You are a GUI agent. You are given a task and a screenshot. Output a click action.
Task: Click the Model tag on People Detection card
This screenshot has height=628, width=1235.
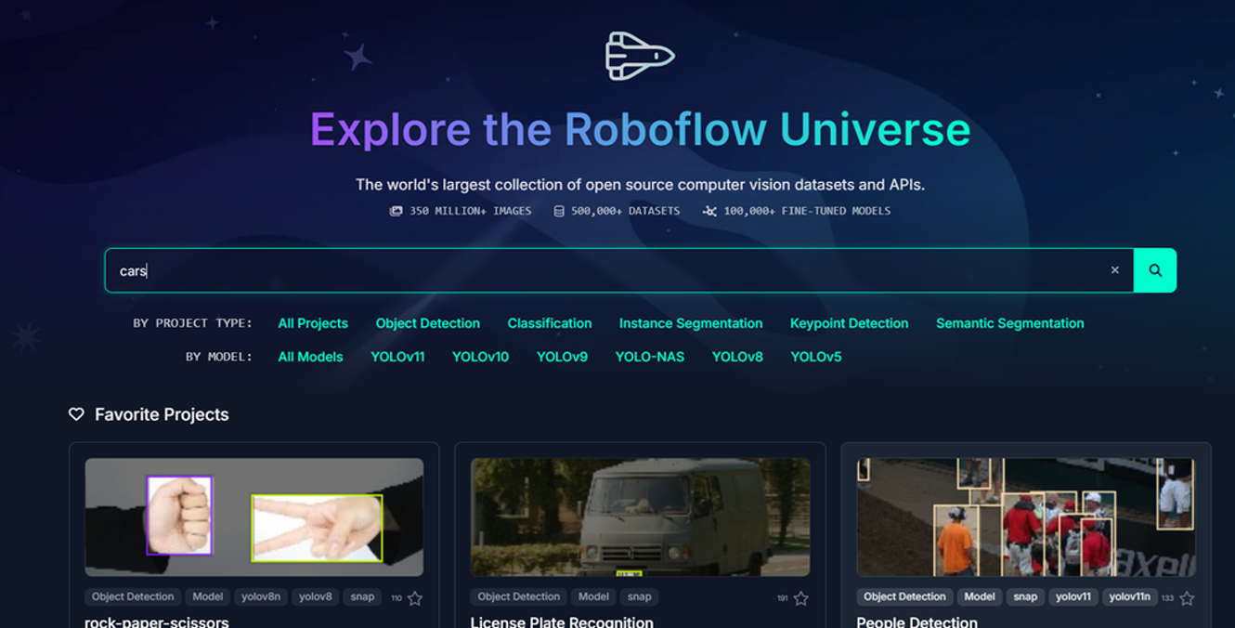coord(980,597)
